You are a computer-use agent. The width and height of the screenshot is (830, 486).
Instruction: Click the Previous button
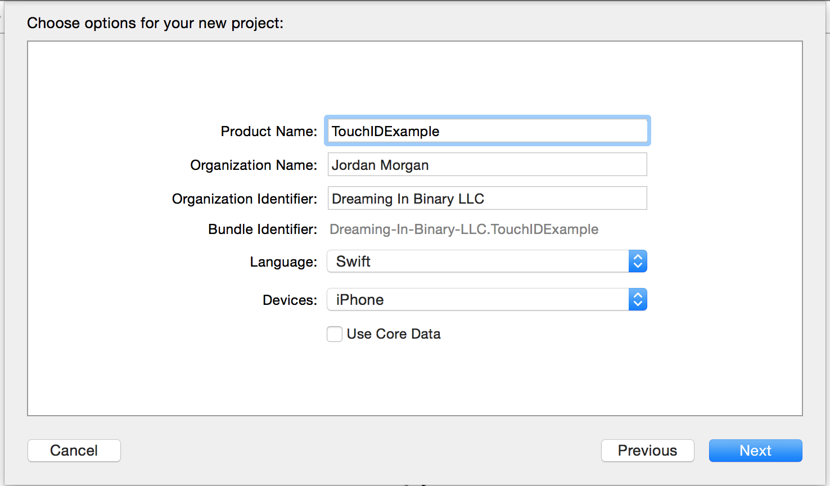click(x=647, y=450)
